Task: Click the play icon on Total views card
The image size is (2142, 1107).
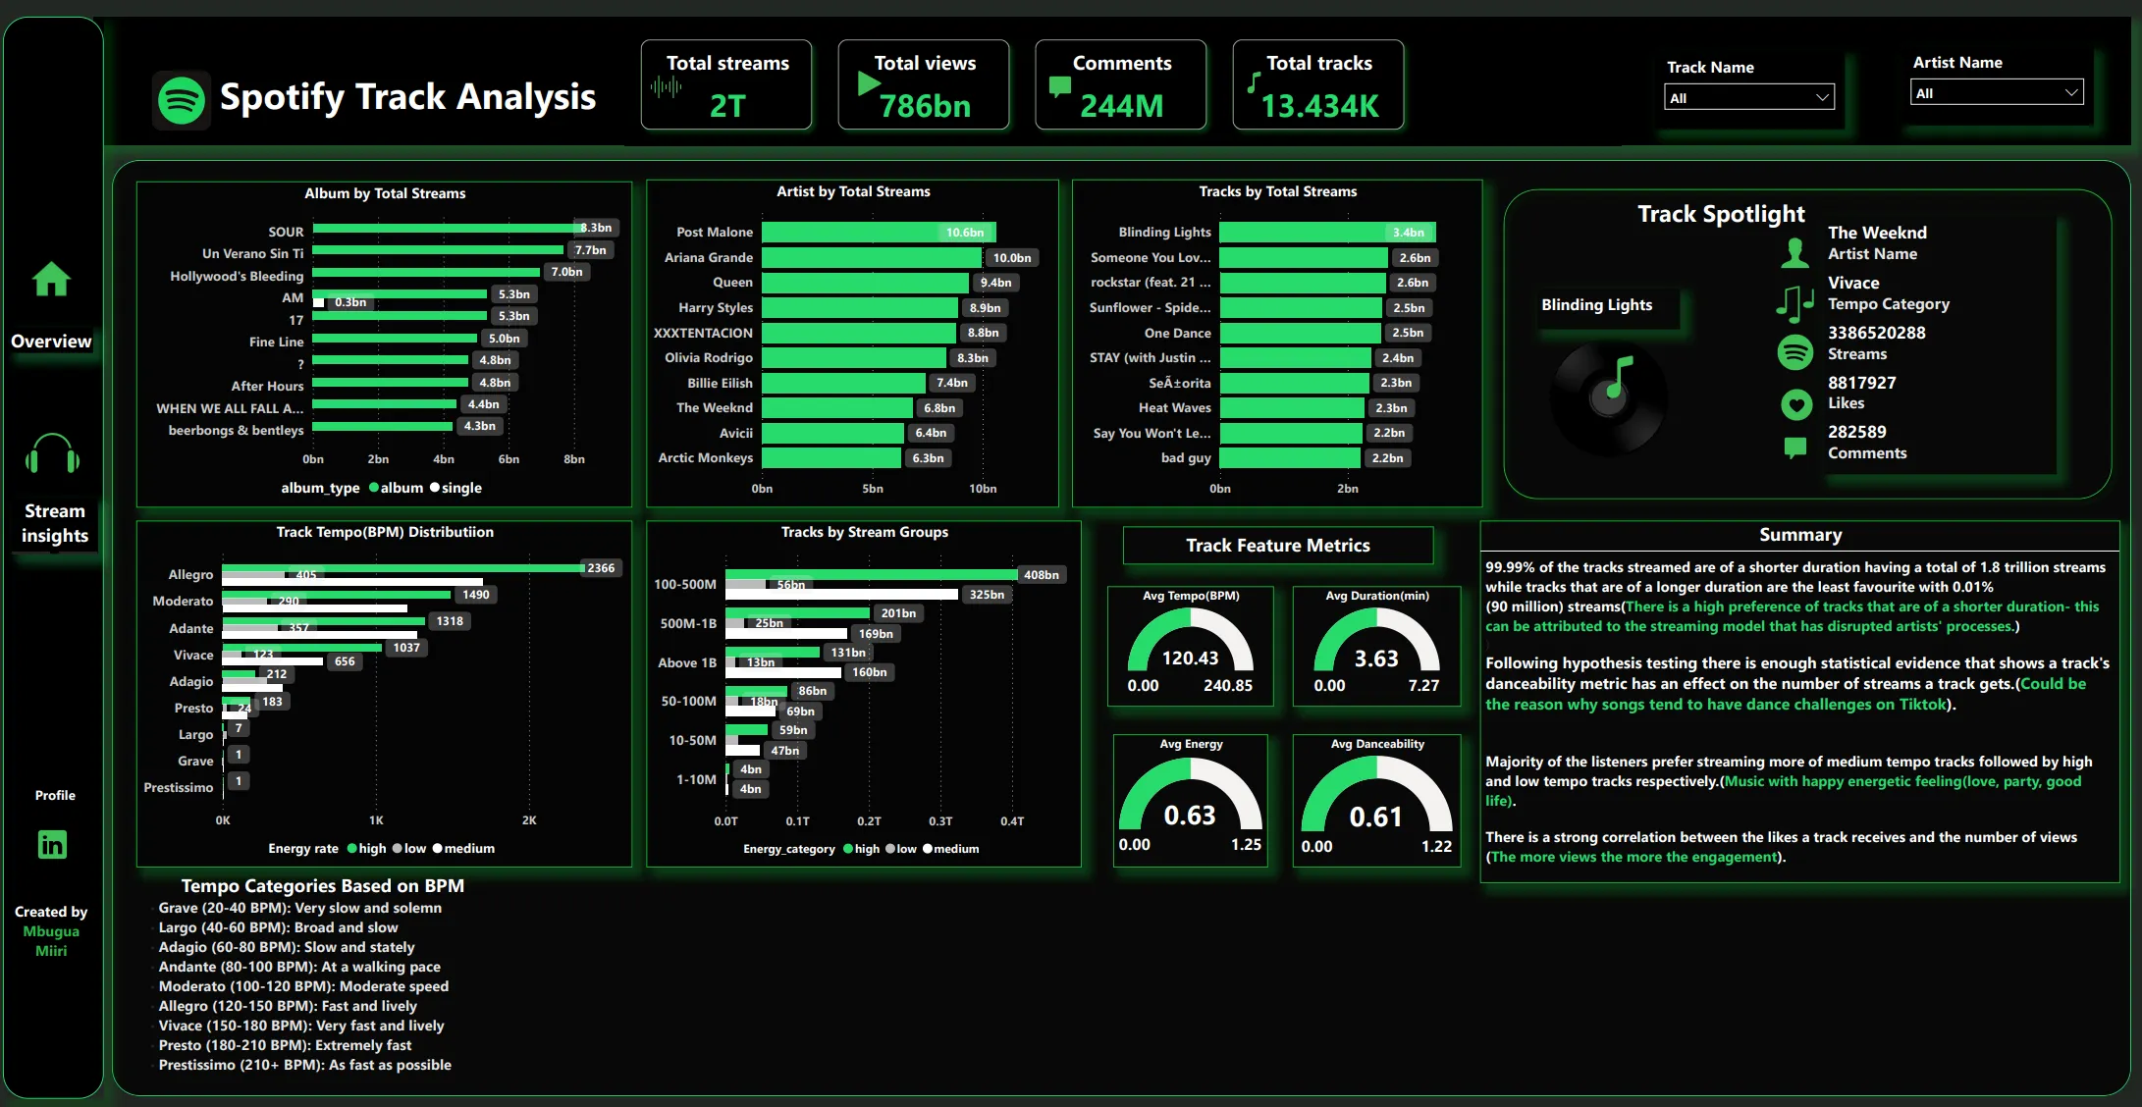Action: pyautogui.click(x=867, y=84)
